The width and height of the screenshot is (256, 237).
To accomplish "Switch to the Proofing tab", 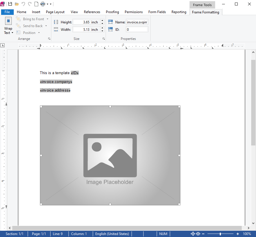I will point(112,12).
